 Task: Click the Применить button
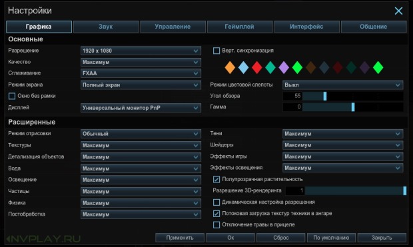[x=180, y=238]
